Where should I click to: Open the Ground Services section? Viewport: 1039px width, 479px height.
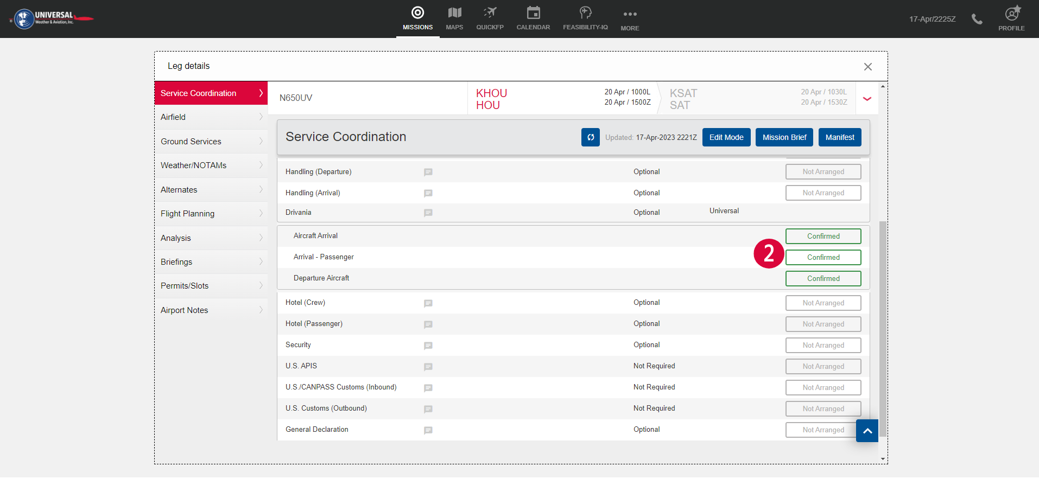pyautogui.click(x=211, y=142)
